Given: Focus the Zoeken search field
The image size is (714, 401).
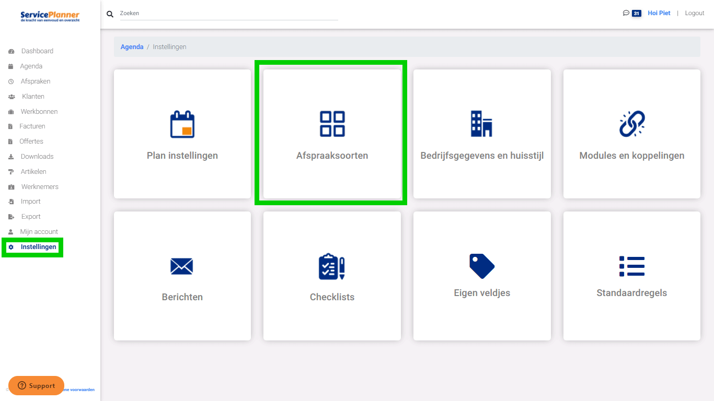Looking at the screenshot, I should (228, 14).
